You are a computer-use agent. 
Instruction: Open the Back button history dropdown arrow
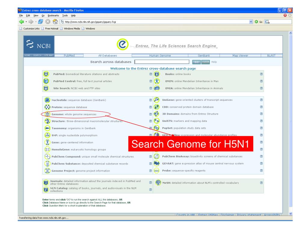26,22
